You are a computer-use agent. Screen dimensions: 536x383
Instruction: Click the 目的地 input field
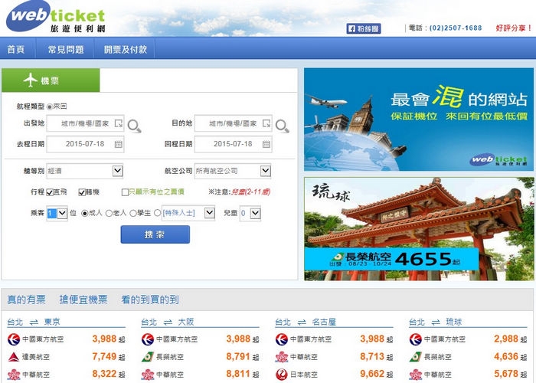click(x=233, y=123)
